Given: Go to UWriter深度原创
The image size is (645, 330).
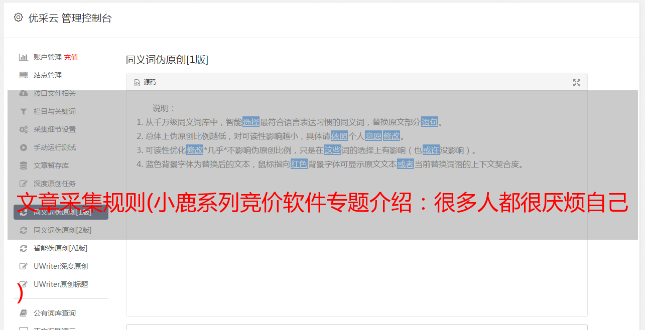Looking at the screenshot, I should 61,266.
